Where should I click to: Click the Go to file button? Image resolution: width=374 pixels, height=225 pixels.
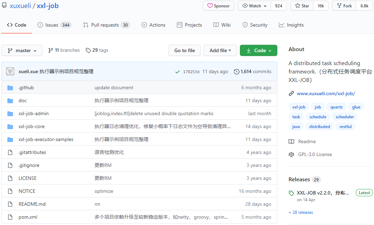click(x=185, y=50)
